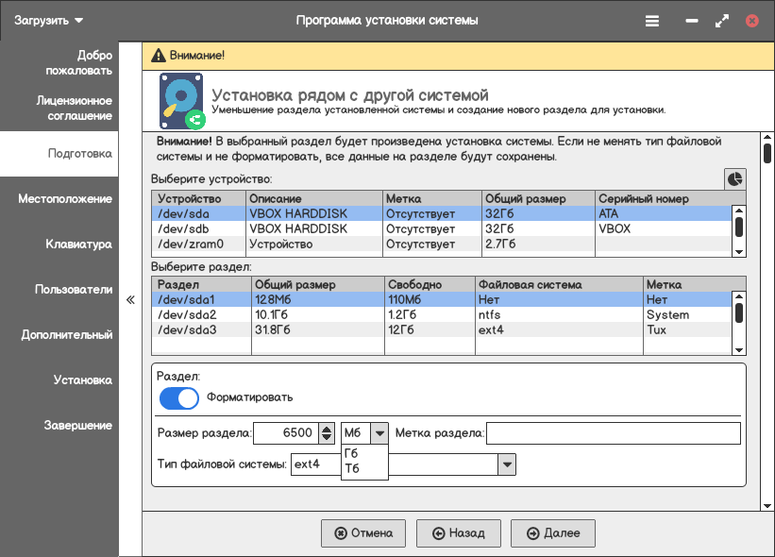
Task: Click the Отмена button
Action: pos(363,533)
